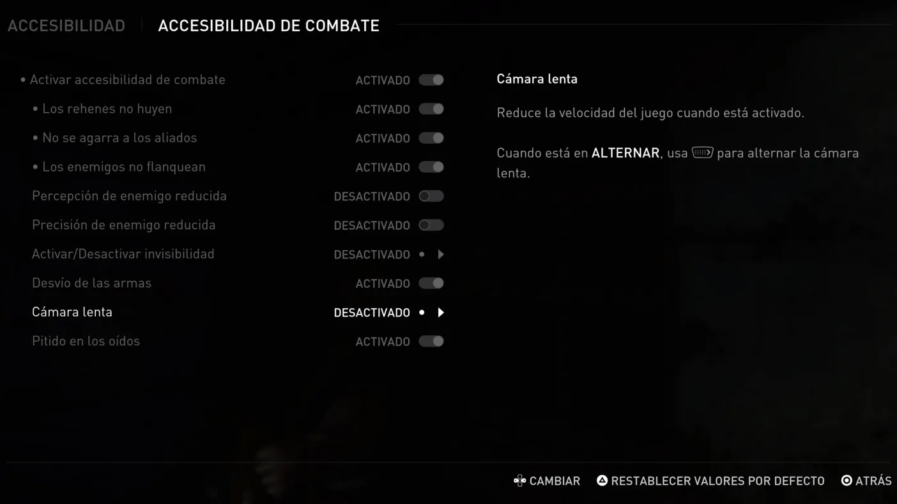
Task: Disable the Los rehenes no huyen switch
Action: pyautogui.click(x=431, y=109)
